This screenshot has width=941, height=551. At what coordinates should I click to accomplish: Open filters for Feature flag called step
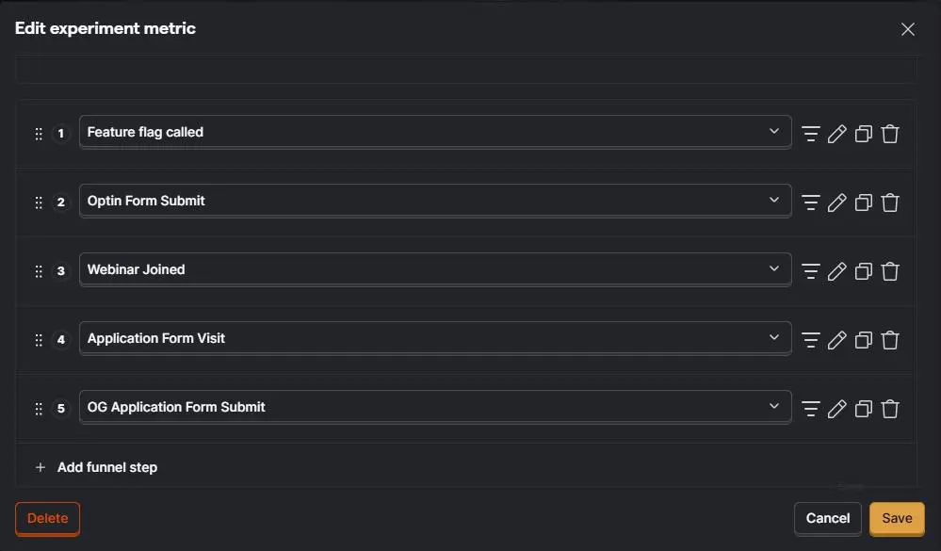(x=811, y=133)
